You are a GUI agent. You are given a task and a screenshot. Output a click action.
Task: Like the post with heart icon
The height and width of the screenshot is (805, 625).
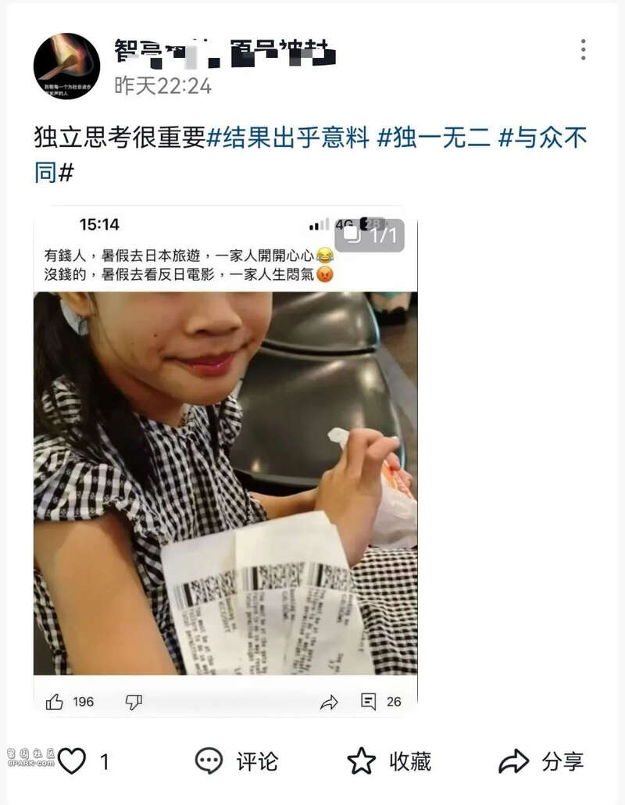[72, 761]
